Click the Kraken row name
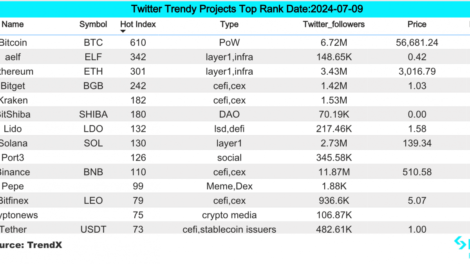 [x=14, y=100]
